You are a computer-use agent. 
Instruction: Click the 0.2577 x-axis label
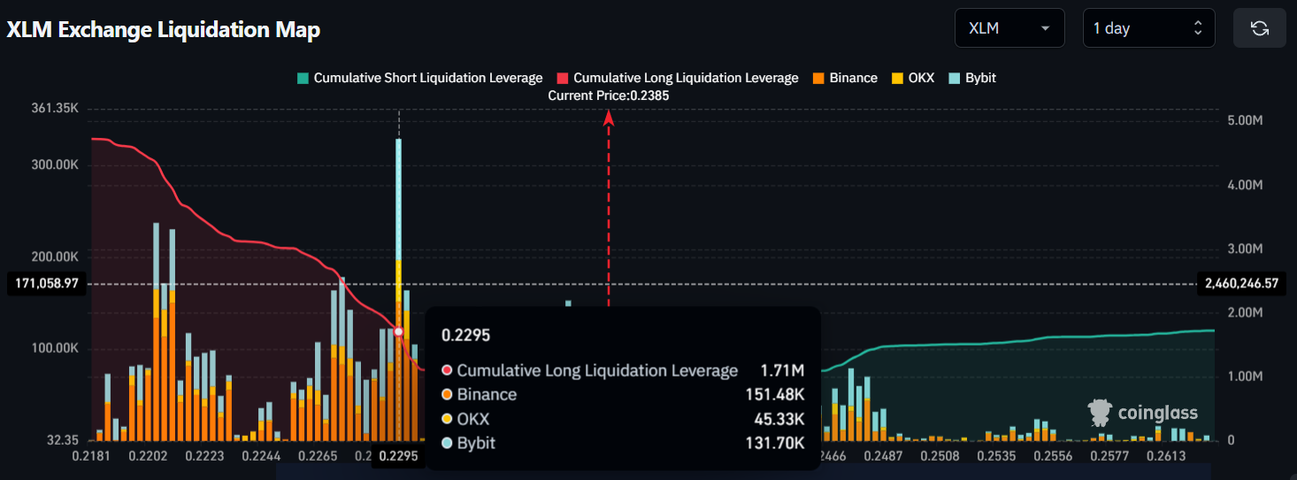(1109, 456)
